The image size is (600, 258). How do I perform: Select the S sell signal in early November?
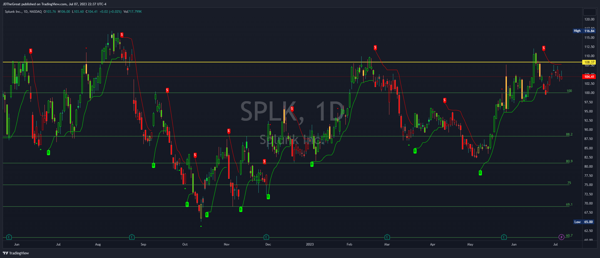click(229, 131)
